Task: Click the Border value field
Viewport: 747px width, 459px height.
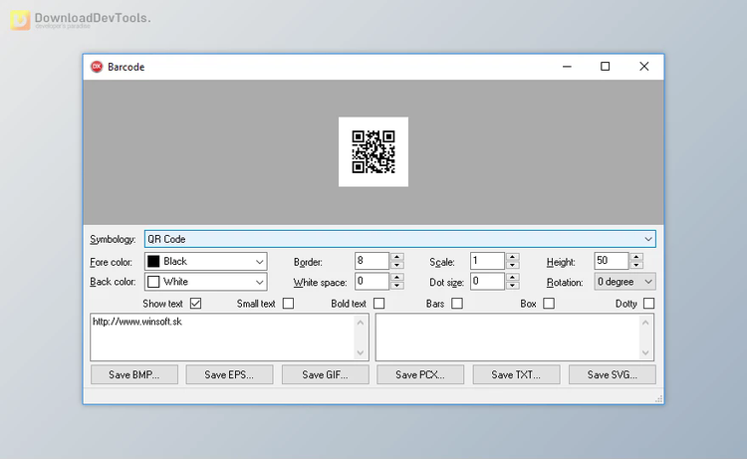Action: pos(373,261)
